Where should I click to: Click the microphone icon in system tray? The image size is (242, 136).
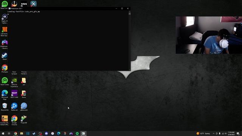[x=220, y=133]
